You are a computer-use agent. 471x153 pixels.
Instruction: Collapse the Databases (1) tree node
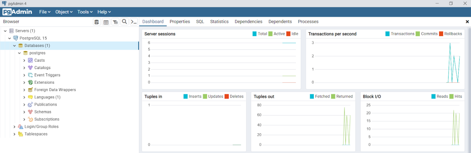coord(15,46)
